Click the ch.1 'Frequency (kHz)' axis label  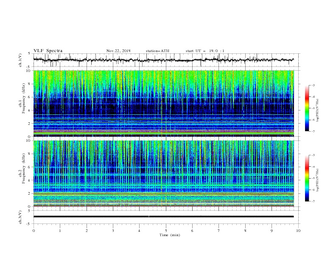pyautogui.click(x=24, y=98)
